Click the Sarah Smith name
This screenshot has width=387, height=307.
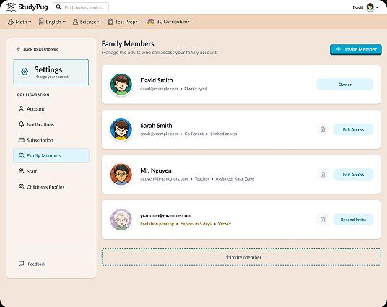[x=156, y=126]
